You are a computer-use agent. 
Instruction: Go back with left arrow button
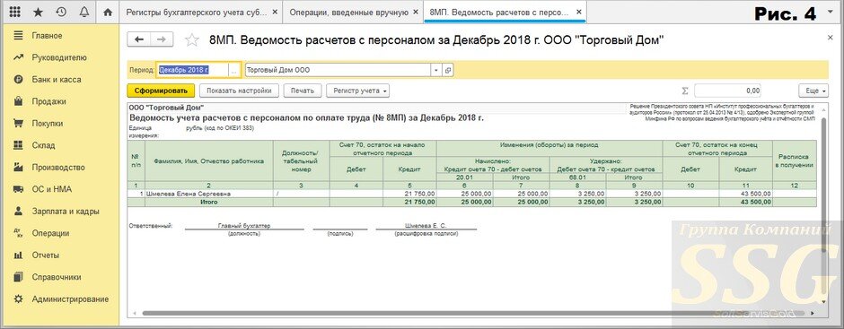coord(139,39)
